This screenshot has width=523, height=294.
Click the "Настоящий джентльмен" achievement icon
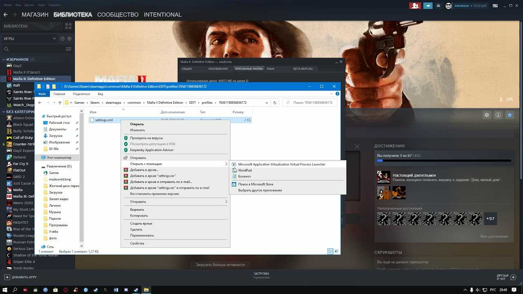pyautogui.click(x=384, y=177)
